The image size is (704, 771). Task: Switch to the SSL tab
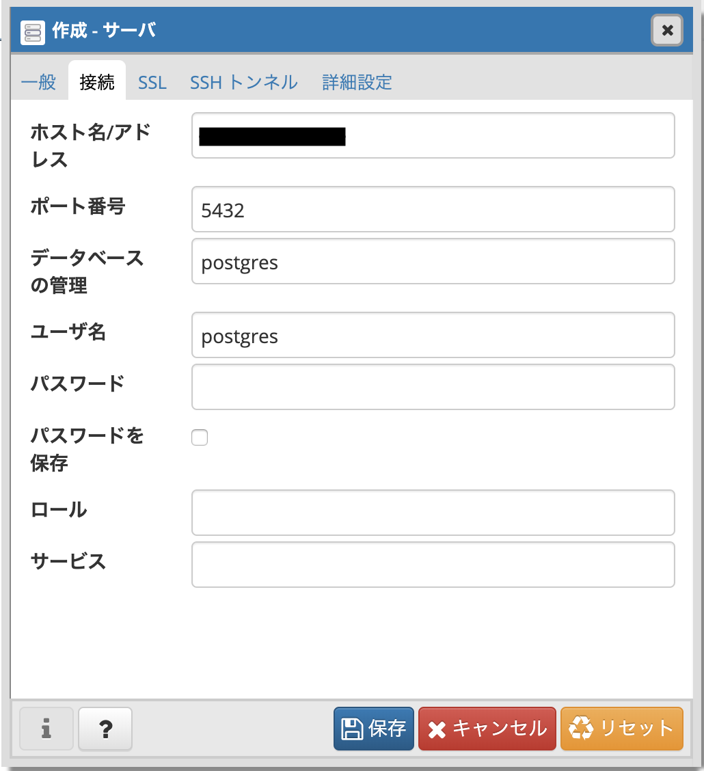152,82
